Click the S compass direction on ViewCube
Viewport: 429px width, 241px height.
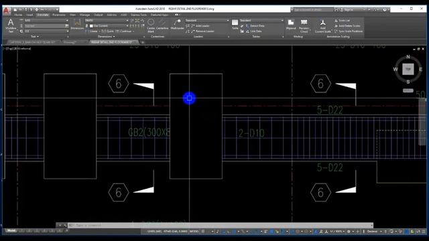(x=408, y=82)
